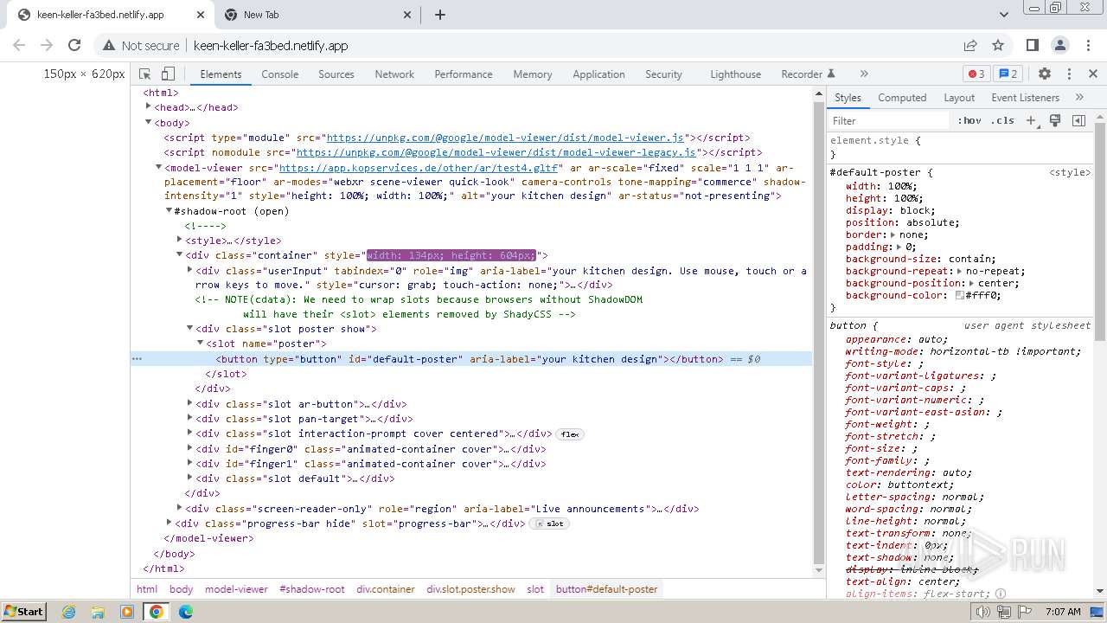Close the keen-keller-fa3bed.netlify.app tab
Image resolution: width=1107 pixels, height=623 pixels.
(x=201, y=15)
